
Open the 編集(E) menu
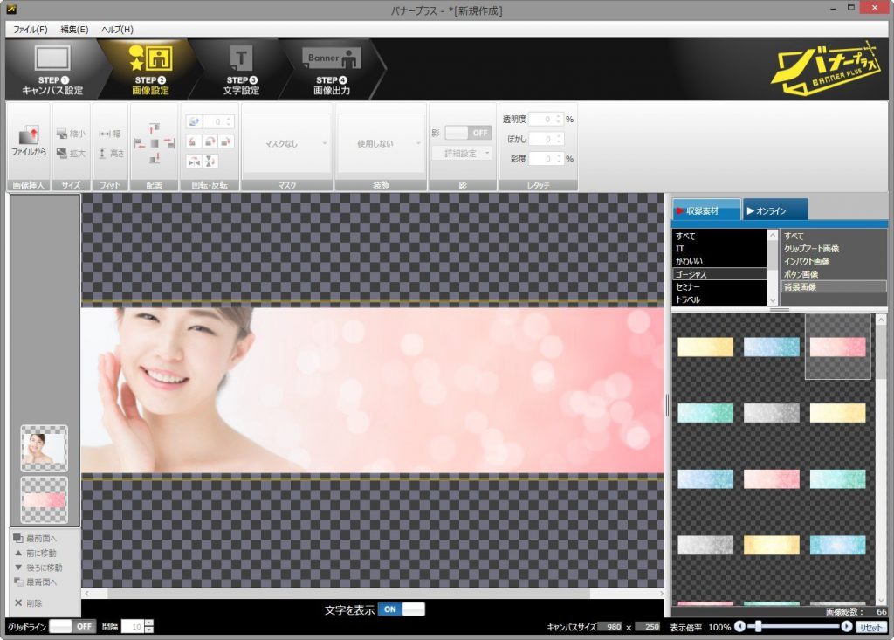click(x=74, y=29)
